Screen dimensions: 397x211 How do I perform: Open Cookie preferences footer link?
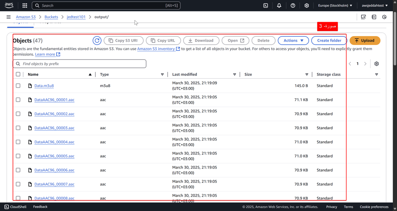[374, 207]
